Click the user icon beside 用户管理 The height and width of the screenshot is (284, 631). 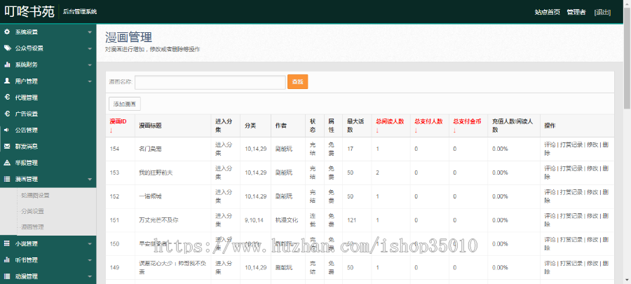click(x=7, y=81)
